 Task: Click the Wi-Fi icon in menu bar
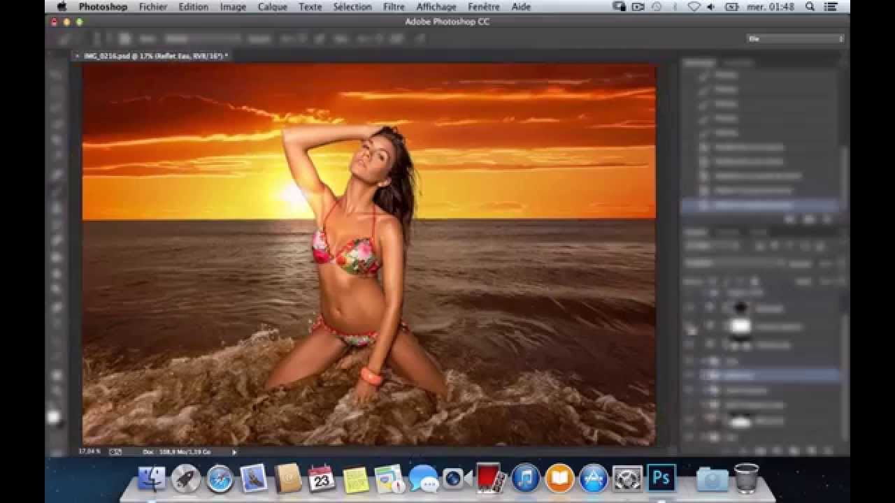(x=694, y=7)
